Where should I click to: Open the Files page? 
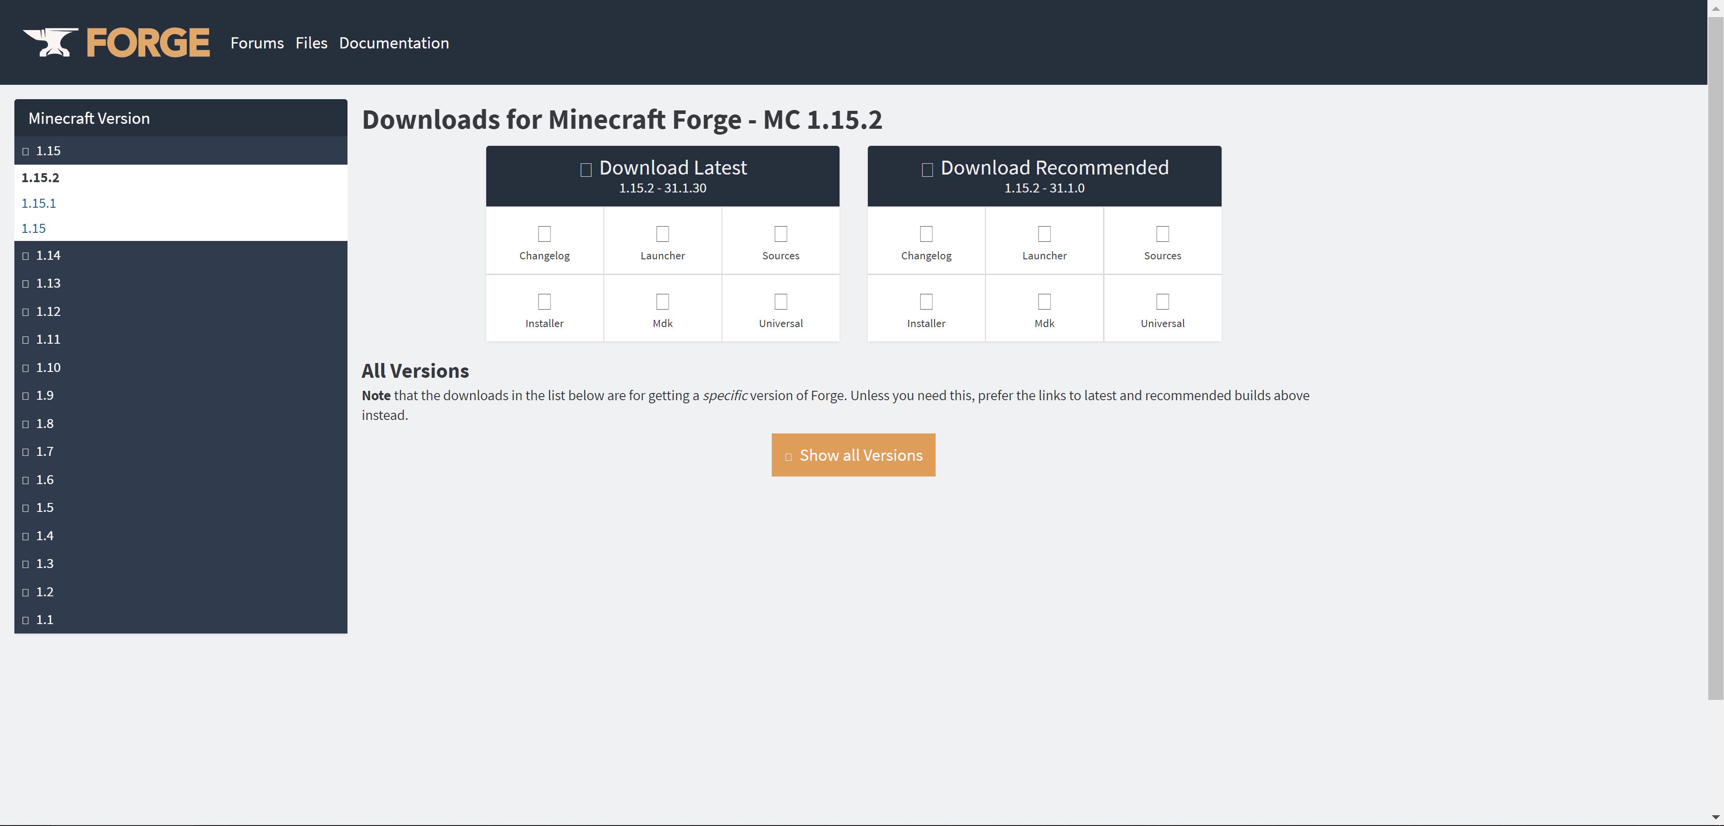[311, 43]
